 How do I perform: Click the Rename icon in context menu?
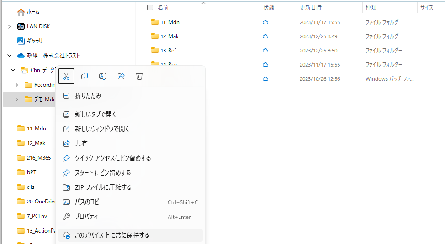click(x=103, y=76)
